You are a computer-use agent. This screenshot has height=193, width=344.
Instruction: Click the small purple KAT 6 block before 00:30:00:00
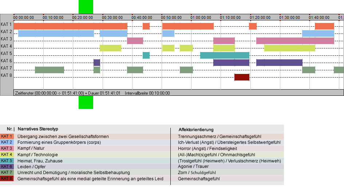tap(97, 63)
